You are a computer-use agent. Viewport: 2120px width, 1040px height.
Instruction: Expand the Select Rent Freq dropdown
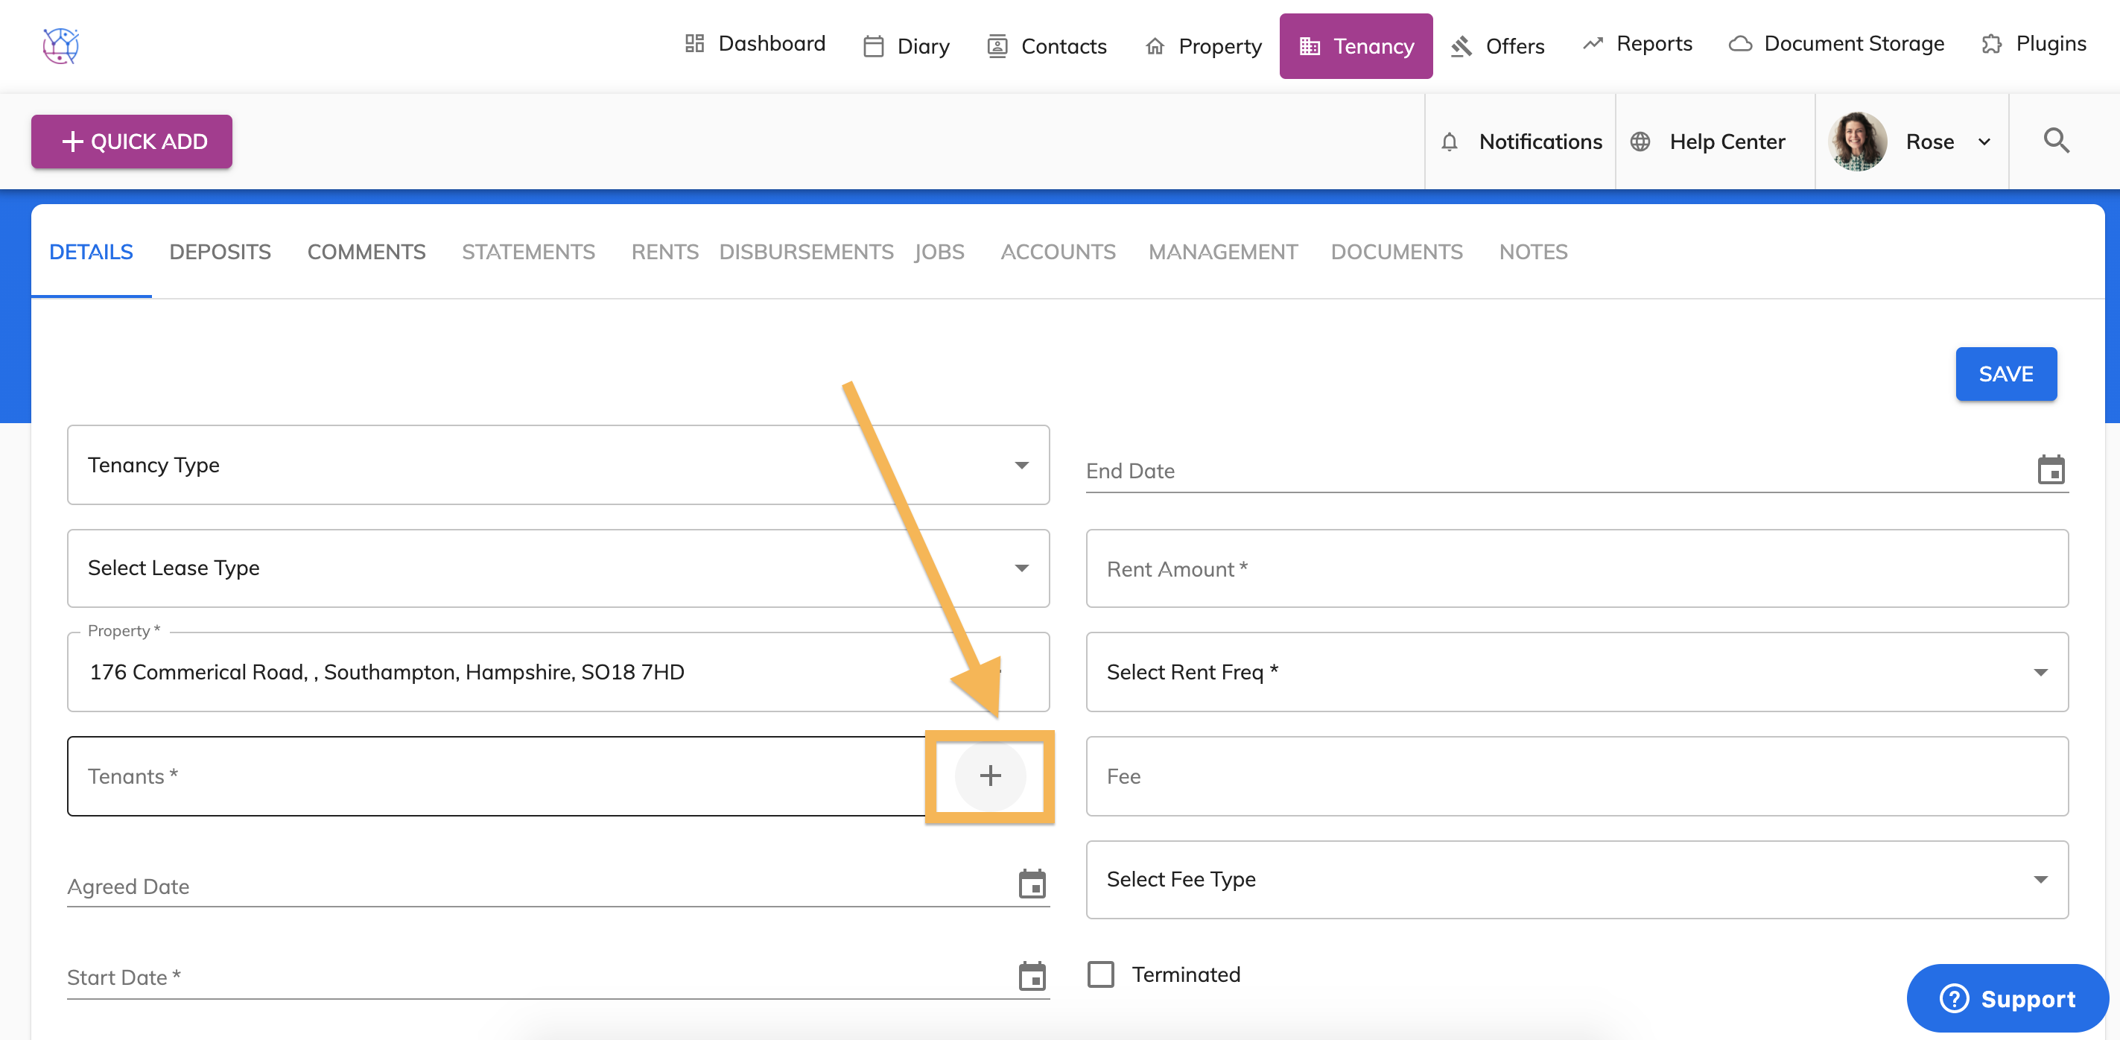(x=1576, y=671)
